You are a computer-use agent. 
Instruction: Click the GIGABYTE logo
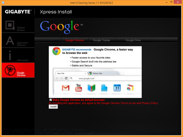pyautogui.click(x=18, y=12)
